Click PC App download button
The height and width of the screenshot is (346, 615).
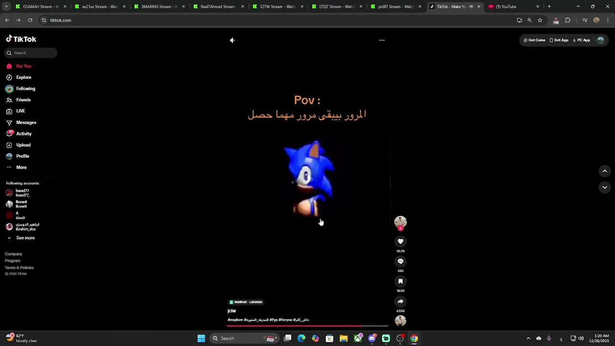pyautogui.click(x=581, y=40)
